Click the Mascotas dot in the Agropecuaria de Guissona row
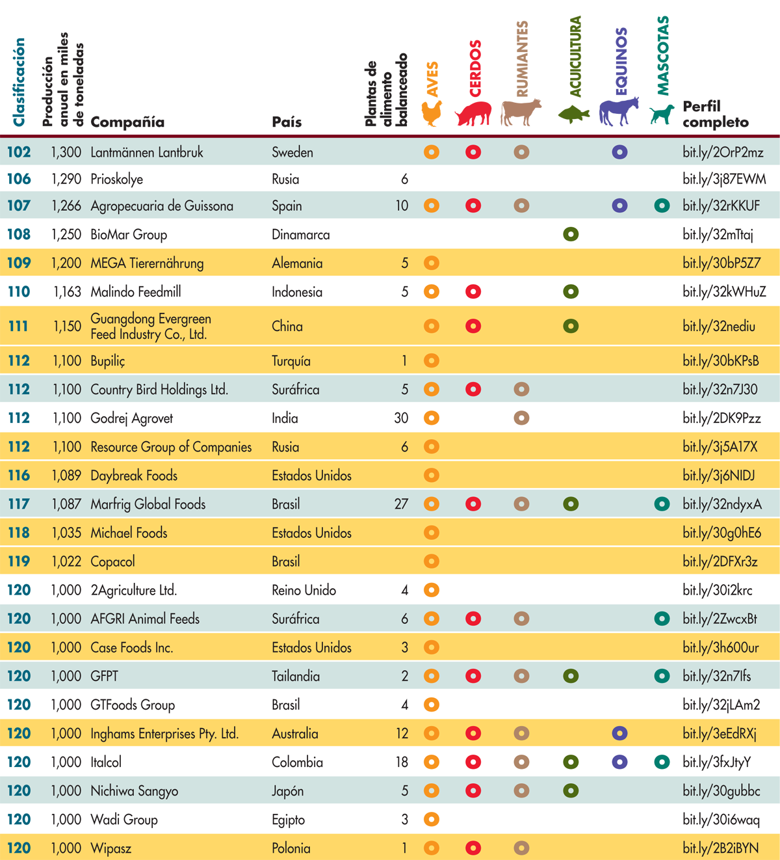The image size is (780, 860). (x=662, y=206)
